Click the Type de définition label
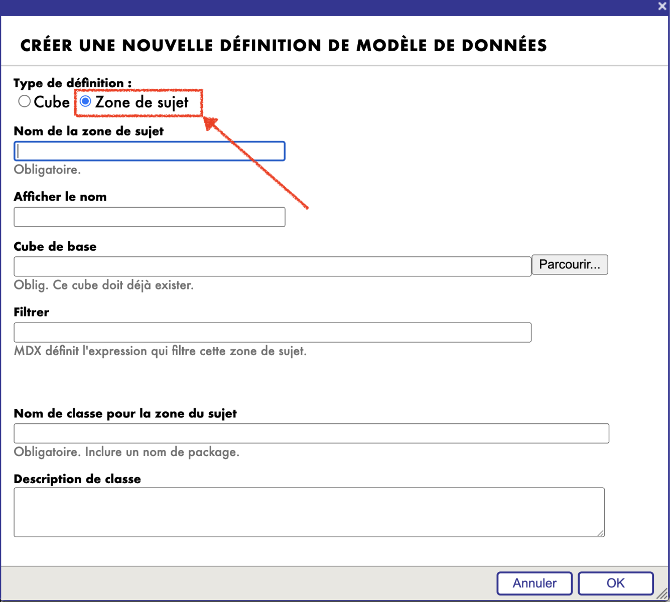670x602 pixels. click(73, 83)
